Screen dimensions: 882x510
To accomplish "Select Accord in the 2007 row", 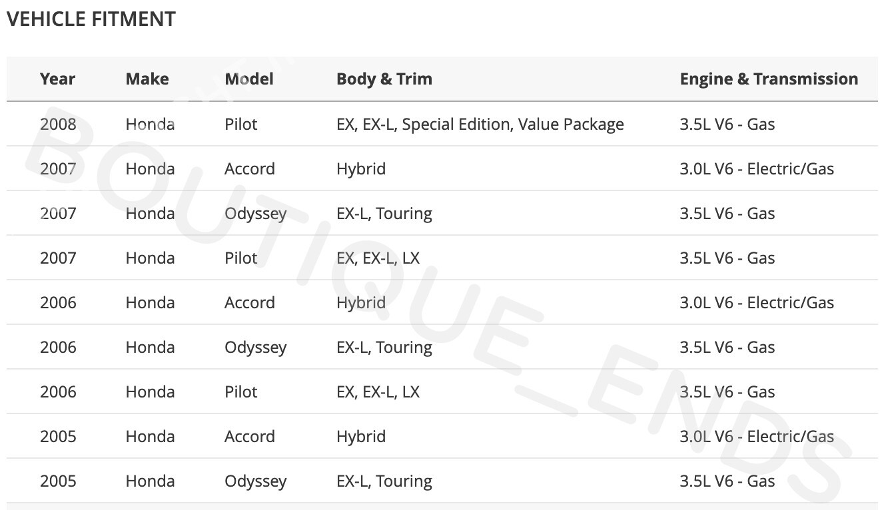I will (x=249, y=168).
